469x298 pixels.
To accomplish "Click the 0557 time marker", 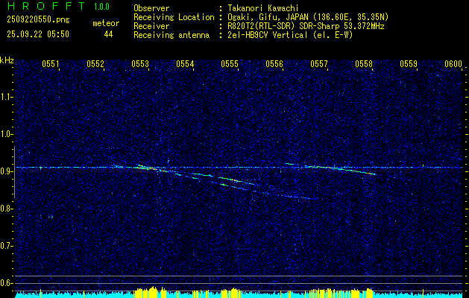I will coord(319,64).
